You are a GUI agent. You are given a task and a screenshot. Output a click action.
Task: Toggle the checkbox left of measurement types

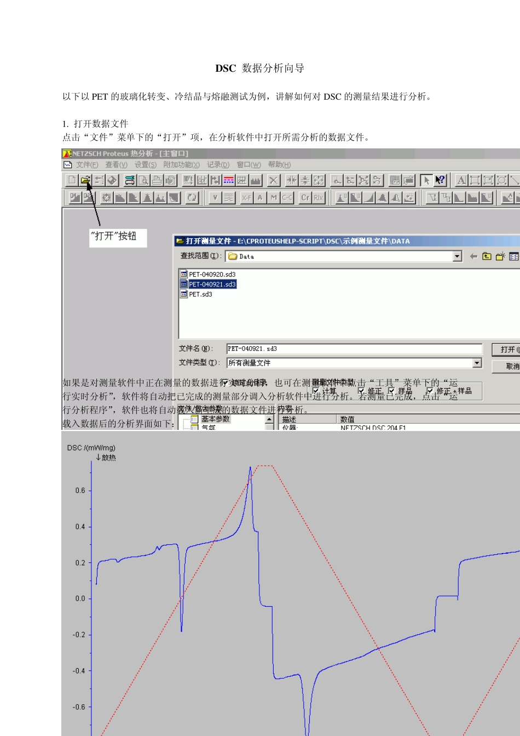click(x=225, y=383)
